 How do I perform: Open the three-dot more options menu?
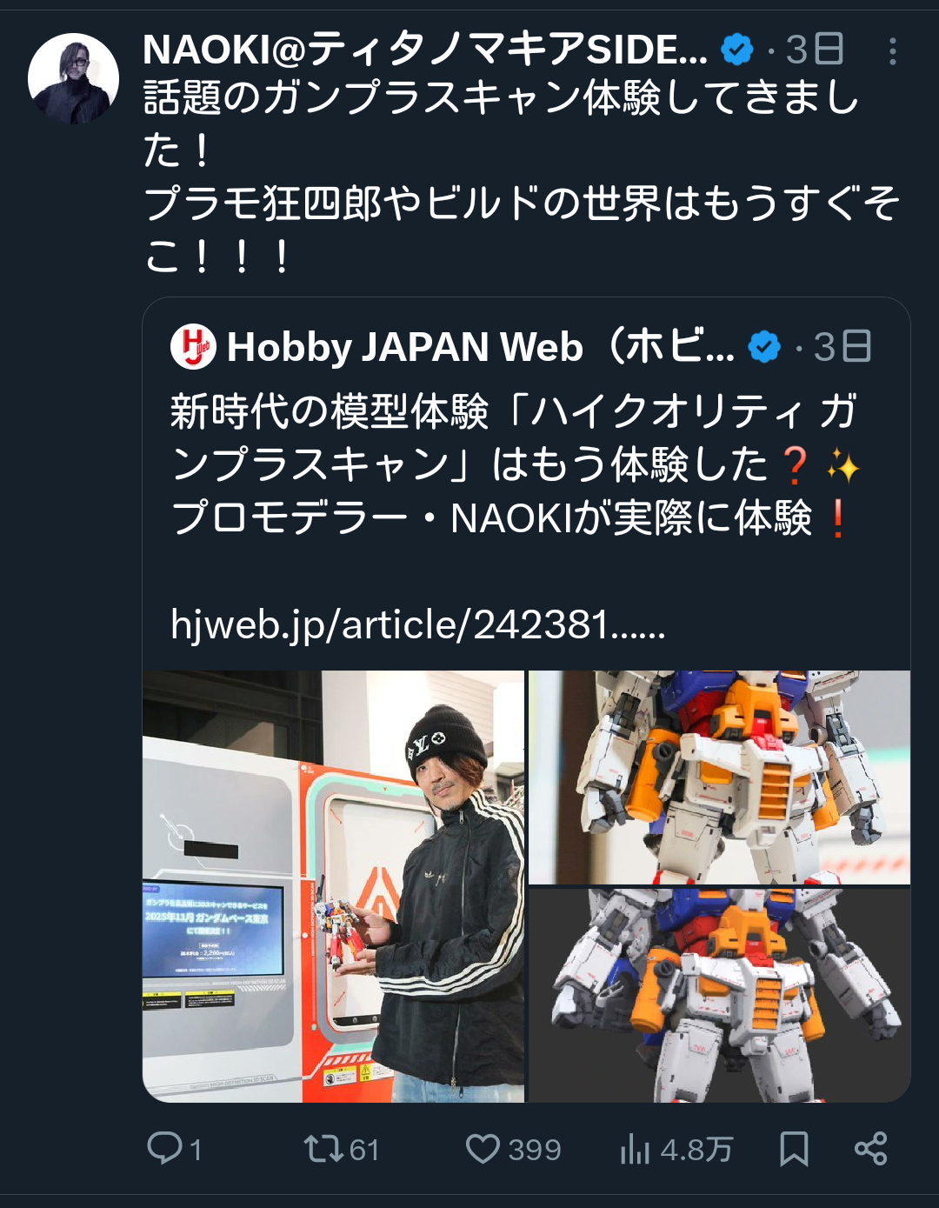[892, 51]
